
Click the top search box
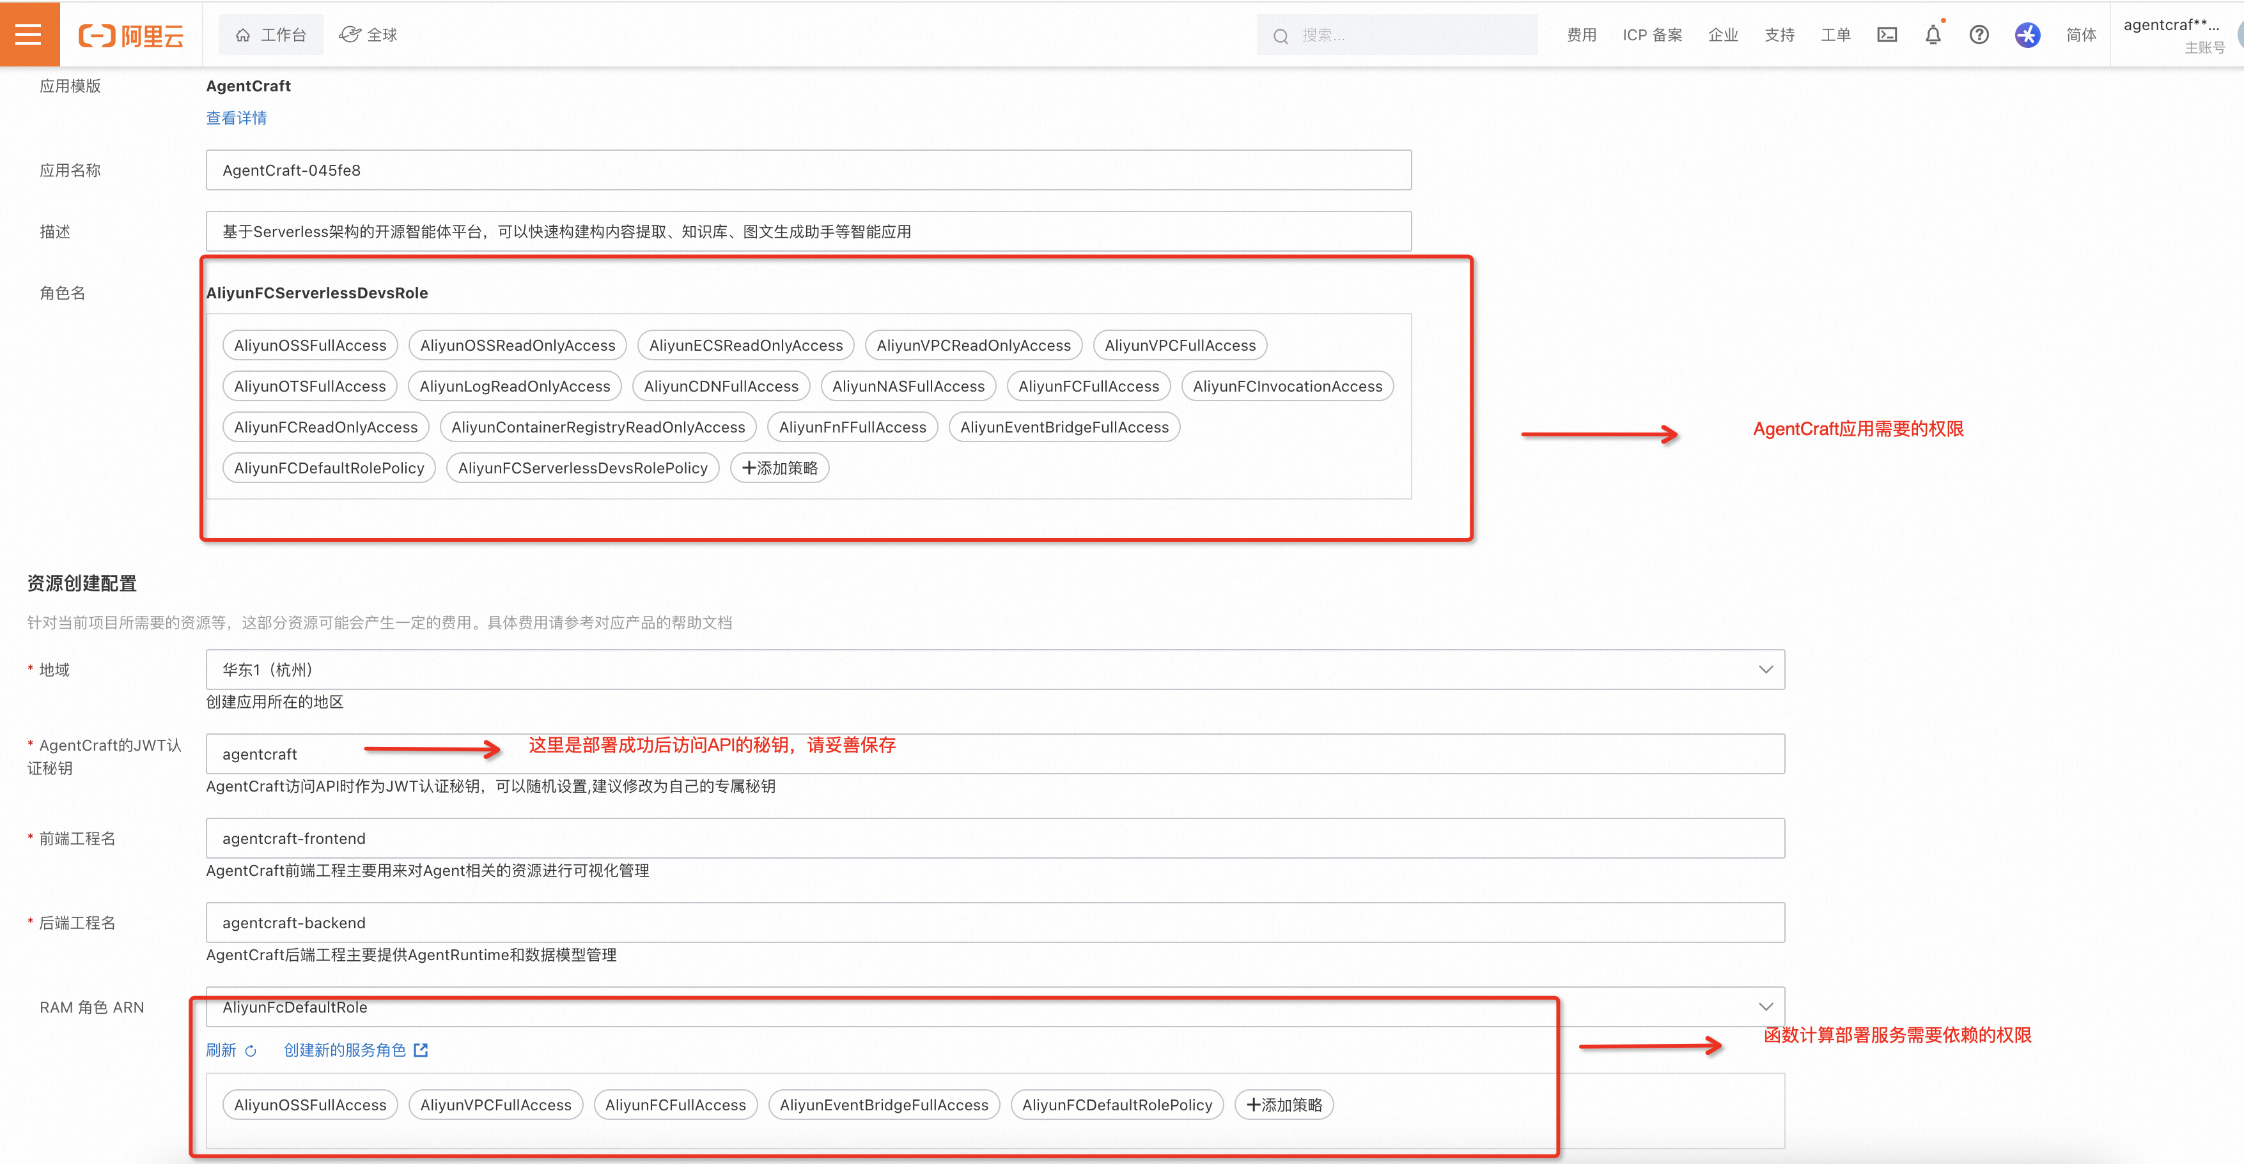coord(1398,35)
